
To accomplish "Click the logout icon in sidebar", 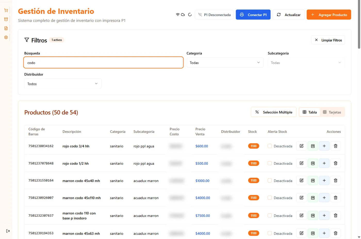I will (x=8, y=231).
